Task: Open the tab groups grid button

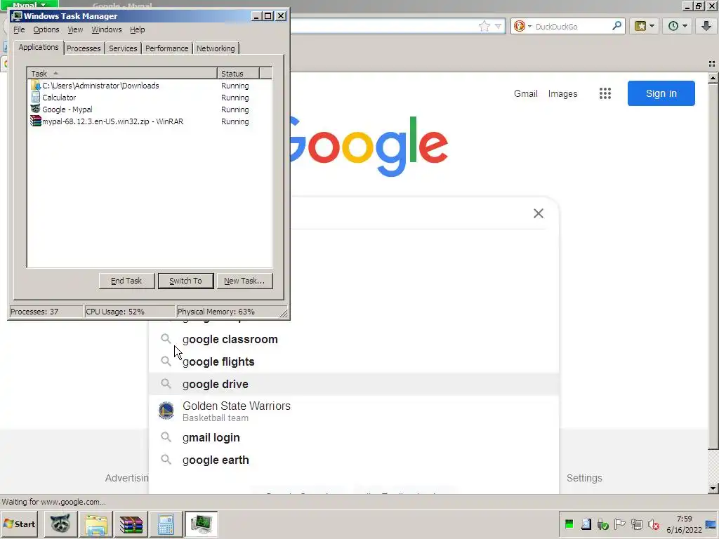Action: point(712,64)
